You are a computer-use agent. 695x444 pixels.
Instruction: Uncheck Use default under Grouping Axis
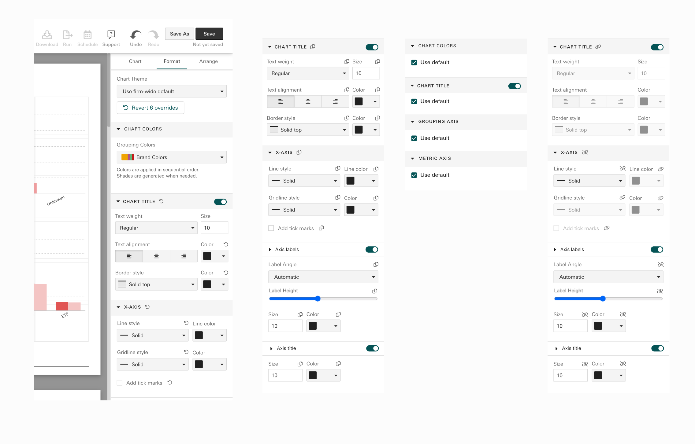(414, 138)
